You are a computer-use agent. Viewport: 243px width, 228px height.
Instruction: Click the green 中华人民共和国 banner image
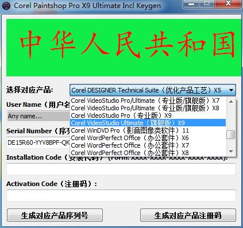[124, 48]
